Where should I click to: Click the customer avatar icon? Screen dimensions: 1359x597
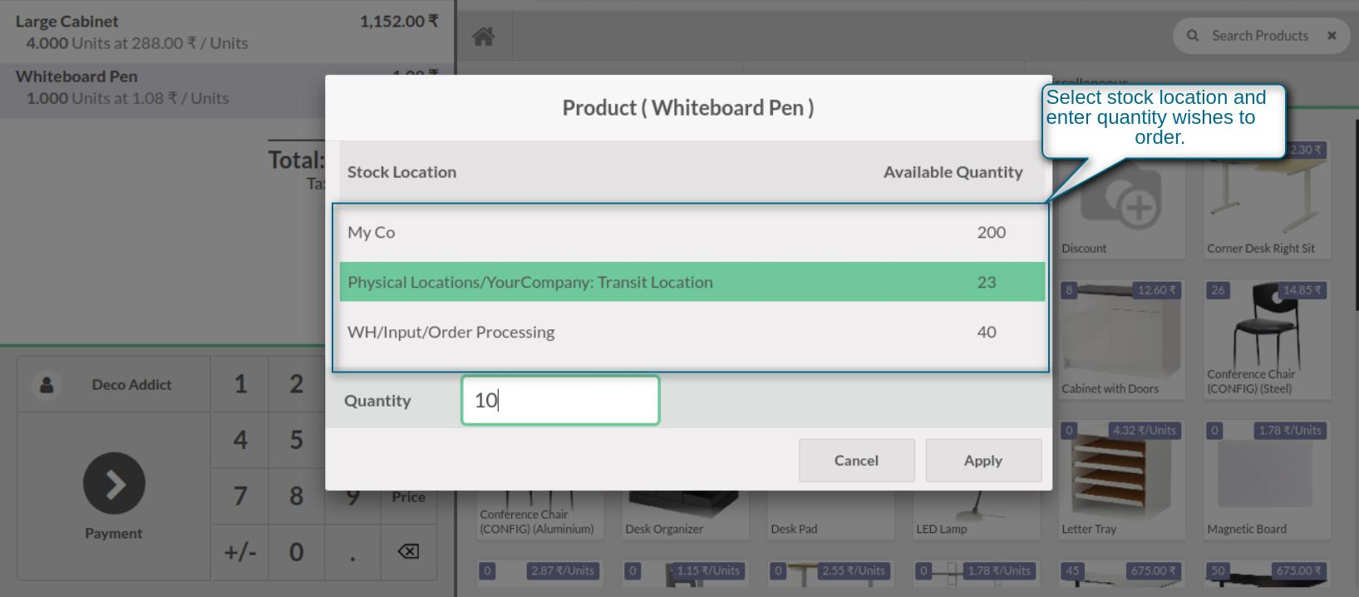point(47,385)
